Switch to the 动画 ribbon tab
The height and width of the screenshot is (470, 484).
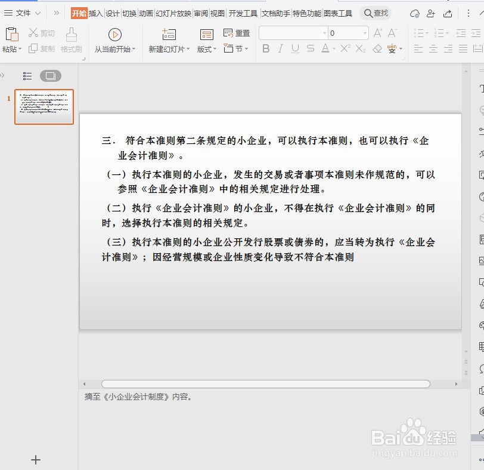pyautogui.click(x=146, y=13)
